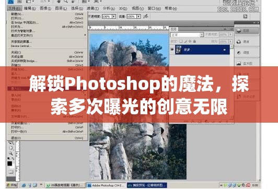
Task: Click the foreground color swatch
Action: coord(9,163)
